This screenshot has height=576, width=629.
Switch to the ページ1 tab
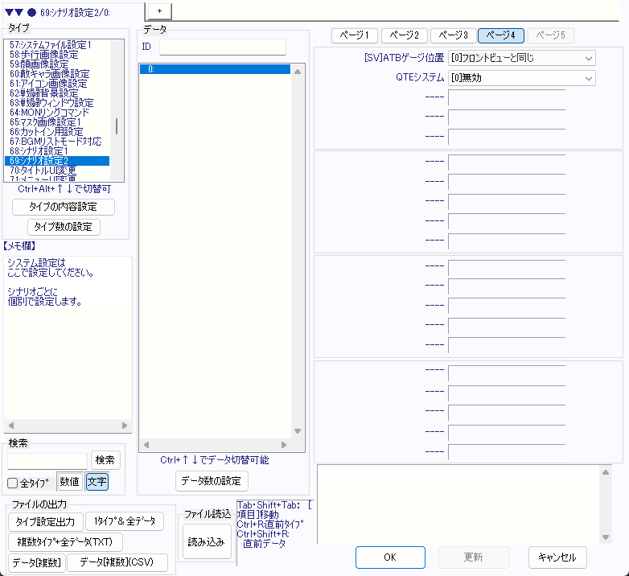coord(355,35)
